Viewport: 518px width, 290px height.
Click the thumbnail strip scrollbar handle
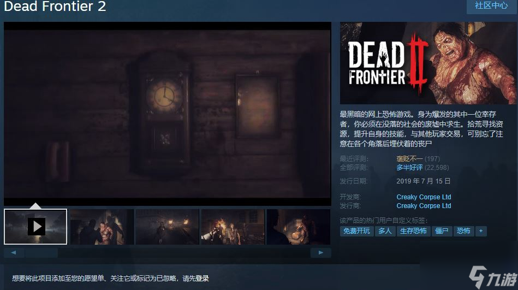(x=41, y=253)
